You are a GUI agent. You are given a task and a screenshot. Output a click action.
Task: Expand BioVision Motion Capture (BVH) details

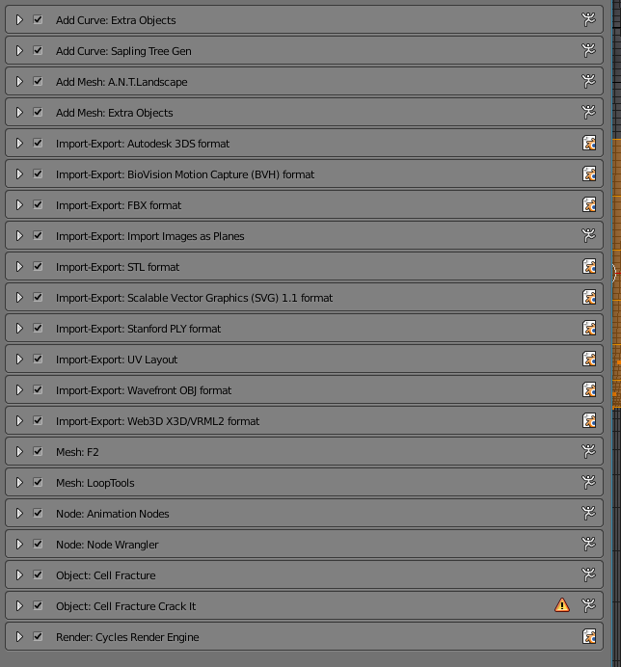(x=19, y=173)
